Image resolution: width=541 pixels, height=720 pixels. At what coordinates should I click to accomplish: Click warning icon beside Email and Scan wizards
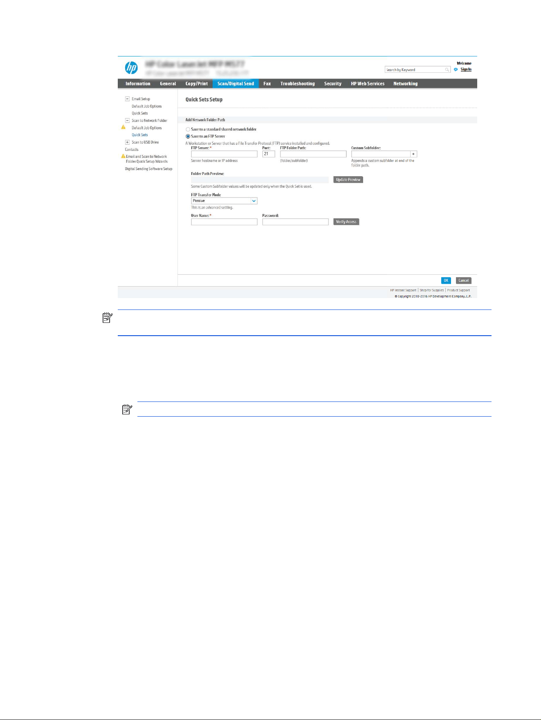coord(123,156)
